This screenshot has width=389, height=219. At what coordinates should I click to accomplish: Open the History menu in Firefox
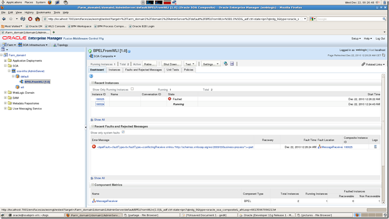(x=29, y=13)
